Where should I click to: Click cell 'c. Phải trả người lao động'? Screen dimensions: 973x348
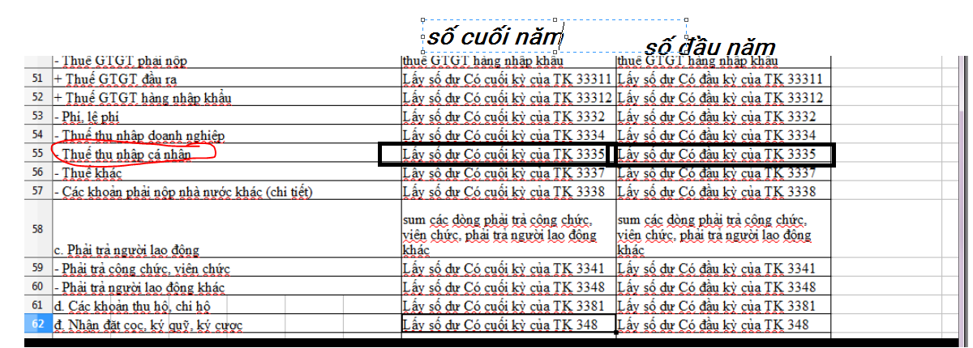coord(227,230)
